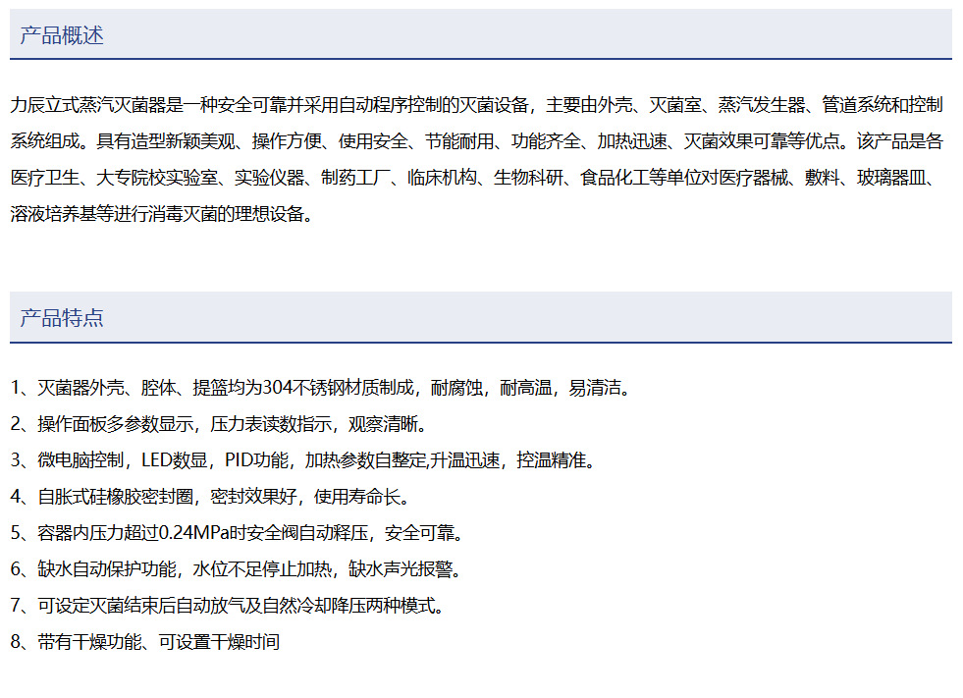The width and height of the screenshot is (963, 698).
Task: Select feature 3 about 微电脑控制 LED数显
Action: pyautogui.click(x=303, y=460)
